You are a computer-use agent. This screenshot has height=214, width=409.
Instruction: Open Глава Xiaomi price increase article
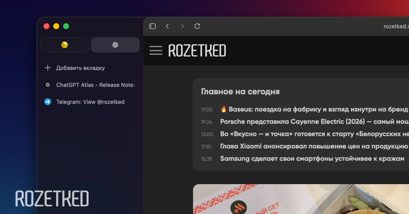[x=314, y=146]
